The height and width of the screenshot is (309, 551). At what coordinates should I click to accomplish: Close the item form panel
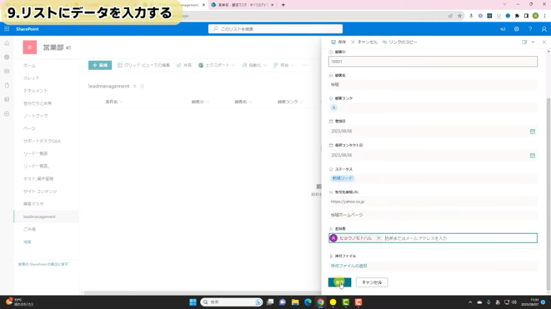point(543,42)
